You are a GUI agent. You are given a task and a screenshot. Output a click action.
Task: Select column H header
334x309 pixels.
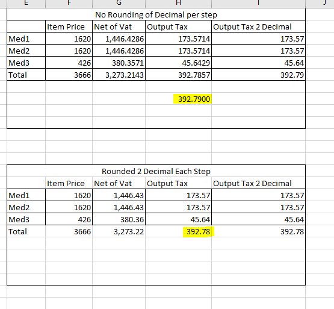pyautogui.click(x=179, y=3)
